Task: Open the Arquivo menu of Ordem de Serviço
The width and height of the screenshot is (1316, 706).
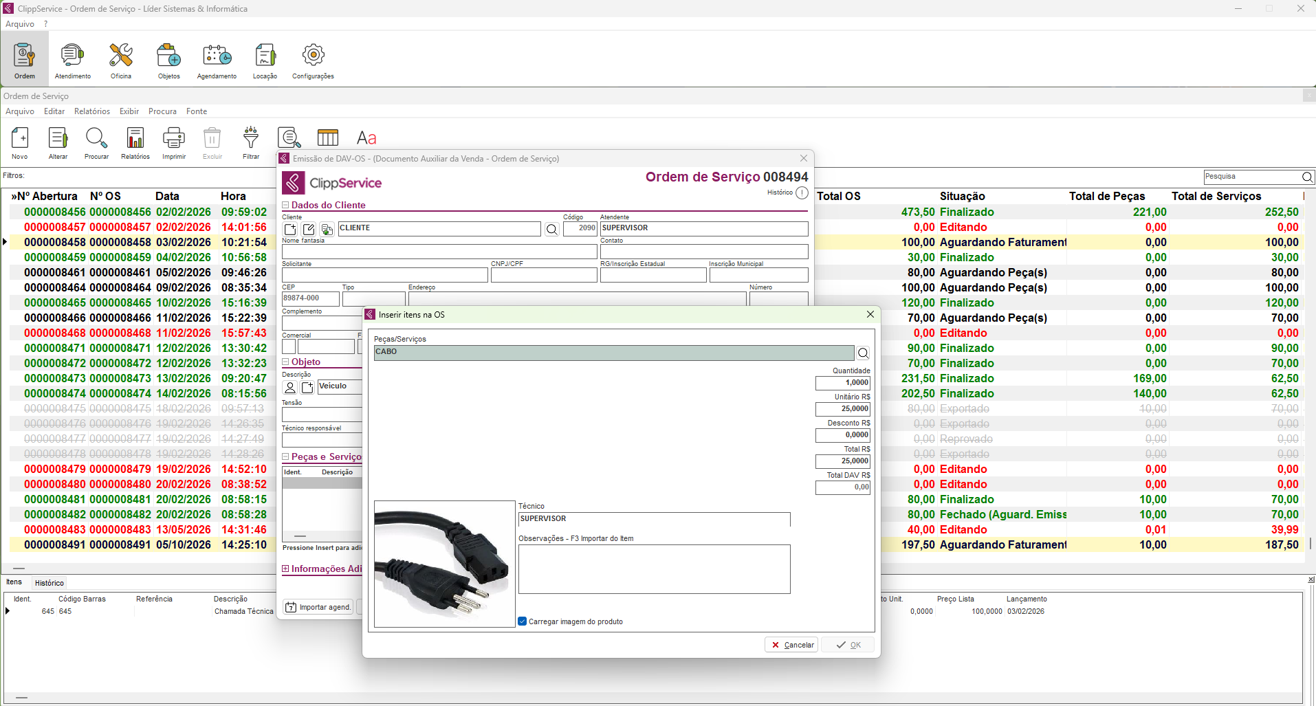Action: [20, 111]
